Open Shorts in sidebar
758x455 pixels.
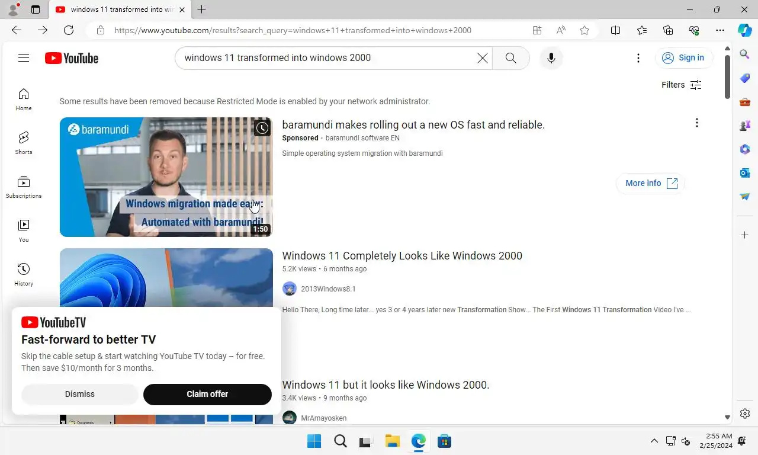point(24,143)
